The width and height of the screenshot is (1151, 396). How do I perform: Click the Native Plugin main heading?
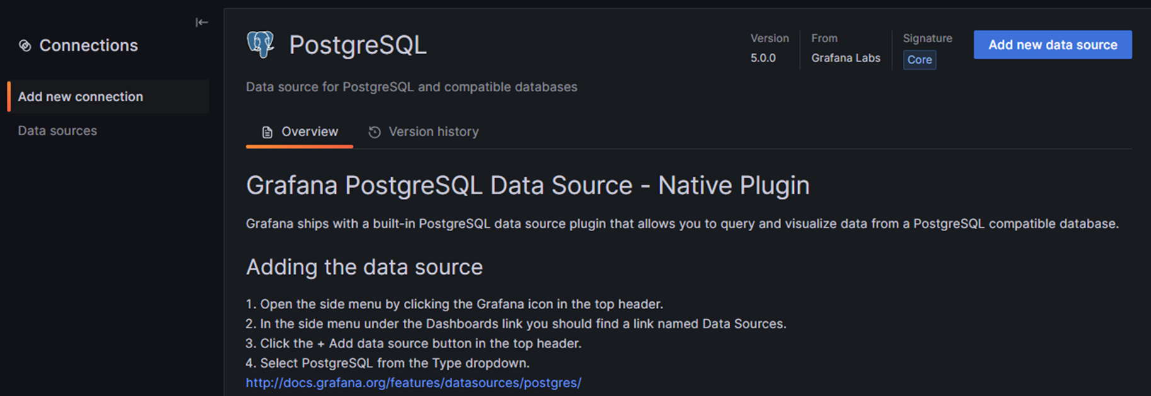click(x=527, y=185)
